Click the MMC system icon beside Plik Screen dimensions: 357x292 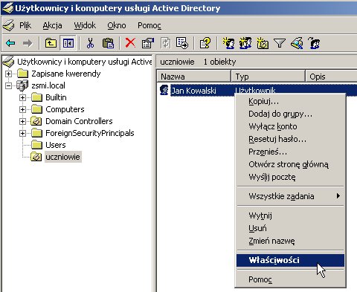pyautogui.click(x=8, y=25)
